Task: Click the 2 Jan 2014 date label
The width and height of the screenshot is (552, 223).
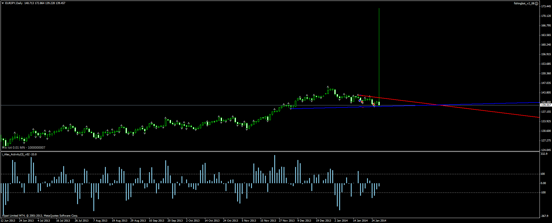Action: (341, 221)
